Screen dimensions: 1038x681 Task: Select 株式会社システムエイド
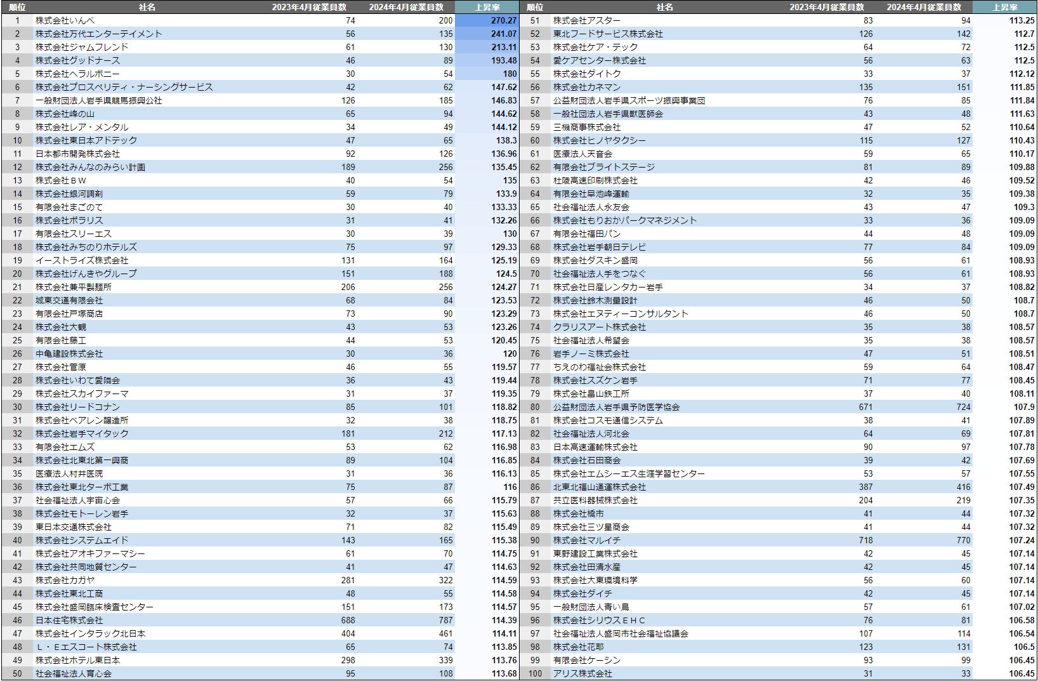[82, 540]
